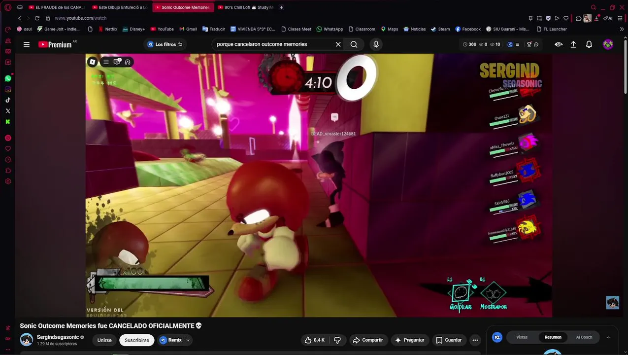628x355 pixels.
Task: Collapse the vidIQ side panel chevron
Action: (x=608, y=337)
